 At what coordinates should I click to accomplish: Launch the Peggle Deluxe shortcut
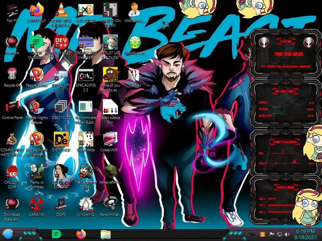pos(36,78)
